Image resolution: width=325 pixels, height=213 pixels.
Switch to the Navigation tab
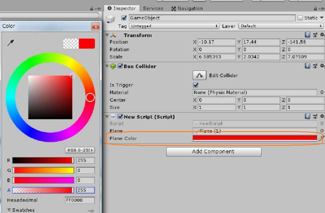187,8
